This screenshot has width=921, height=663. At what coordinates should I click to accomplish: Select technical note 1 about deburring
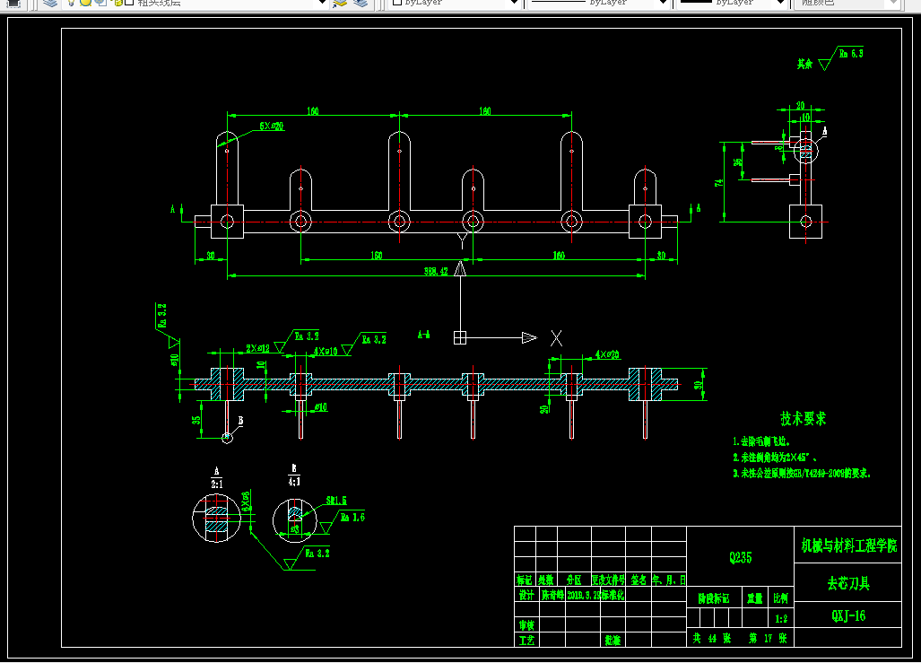tap(761, 441)
